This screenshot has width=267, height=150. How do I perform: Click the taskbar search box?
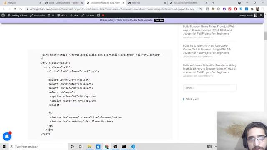(x=38, y=146)
